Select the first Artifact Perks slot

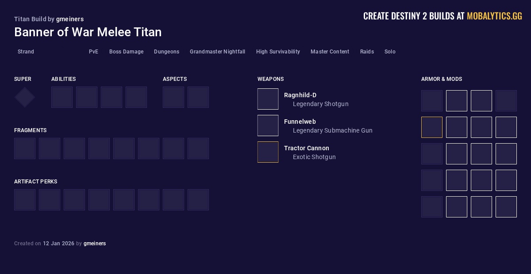click(25, 200)
